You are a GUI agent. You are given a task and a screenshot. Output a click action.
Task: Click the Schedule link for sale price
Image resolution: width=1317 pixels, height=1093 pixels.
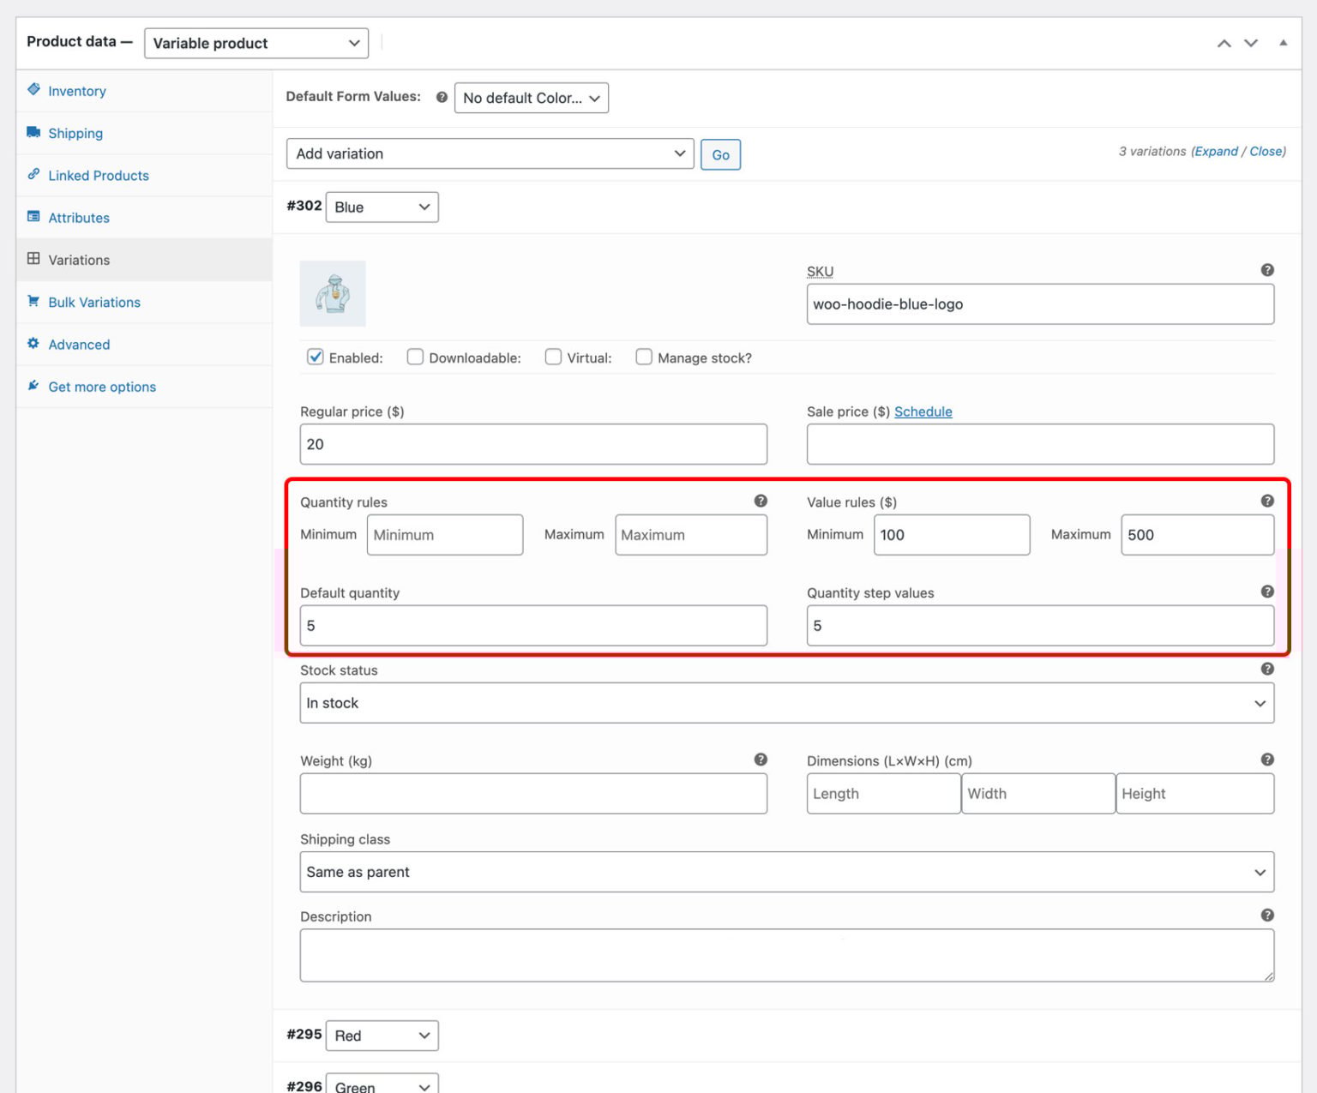[923, 411]
